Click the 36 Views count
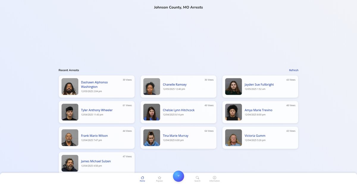Image resolution: width=357 pixels, height=184 pixels. click(x=209, y=80)
